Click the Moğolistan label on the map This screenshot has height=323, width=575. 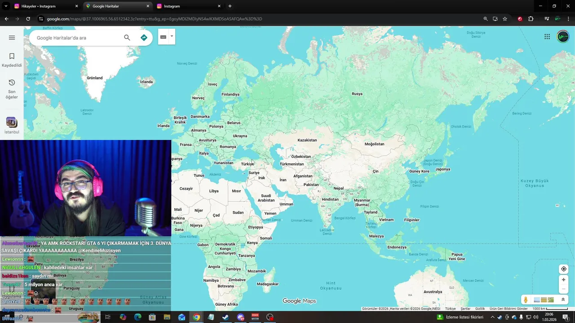coord(374,144)
